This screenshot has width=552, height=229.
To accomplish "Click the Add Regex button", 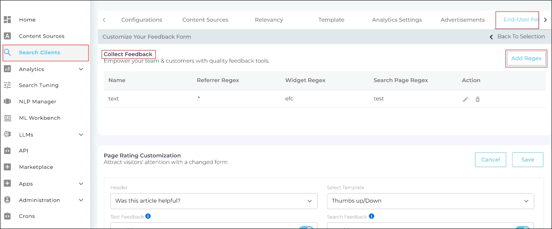I will pos(526,59).
